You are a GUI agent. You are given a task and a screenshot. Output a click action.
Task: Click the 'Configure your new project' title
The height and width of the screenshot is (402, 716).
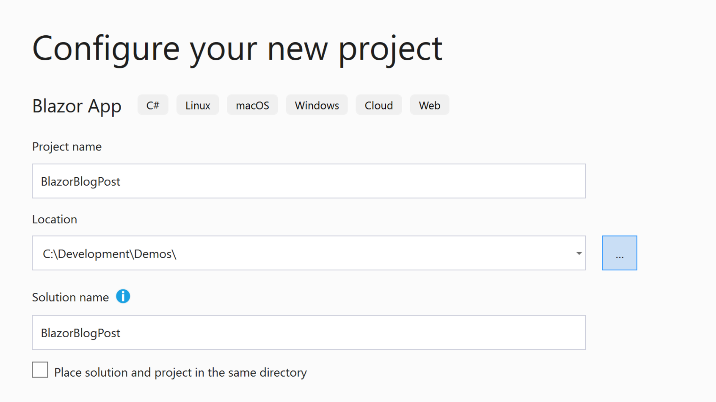(x=237, y=49)
